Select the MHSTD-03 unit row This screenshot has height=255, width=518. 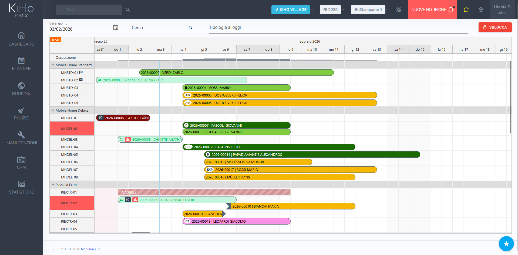[x=72, y=88]
